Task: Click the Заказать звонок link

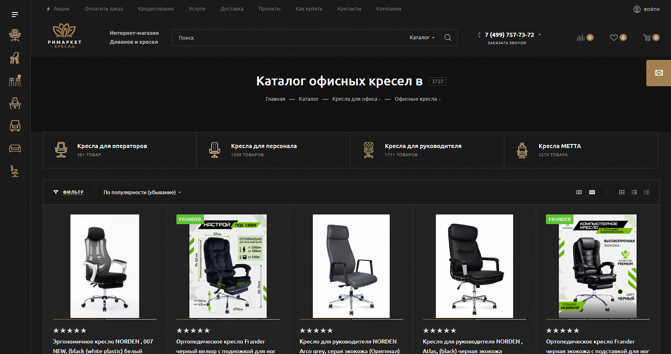Action: tap(507, 43)
